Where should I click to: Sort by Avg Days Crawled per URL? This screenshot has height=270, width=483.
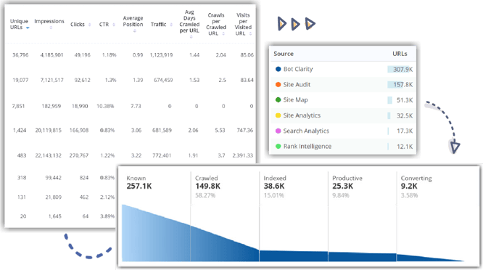pyautogui.click(x=191, y=37)
